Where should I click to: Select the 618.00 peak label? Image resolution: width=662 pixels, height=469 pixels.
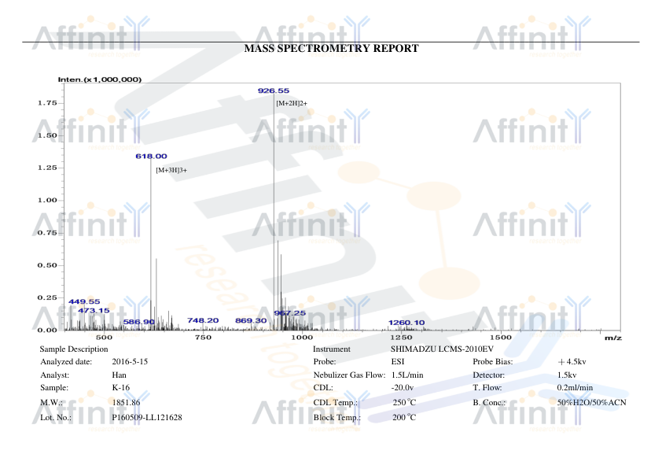point(151,157)
